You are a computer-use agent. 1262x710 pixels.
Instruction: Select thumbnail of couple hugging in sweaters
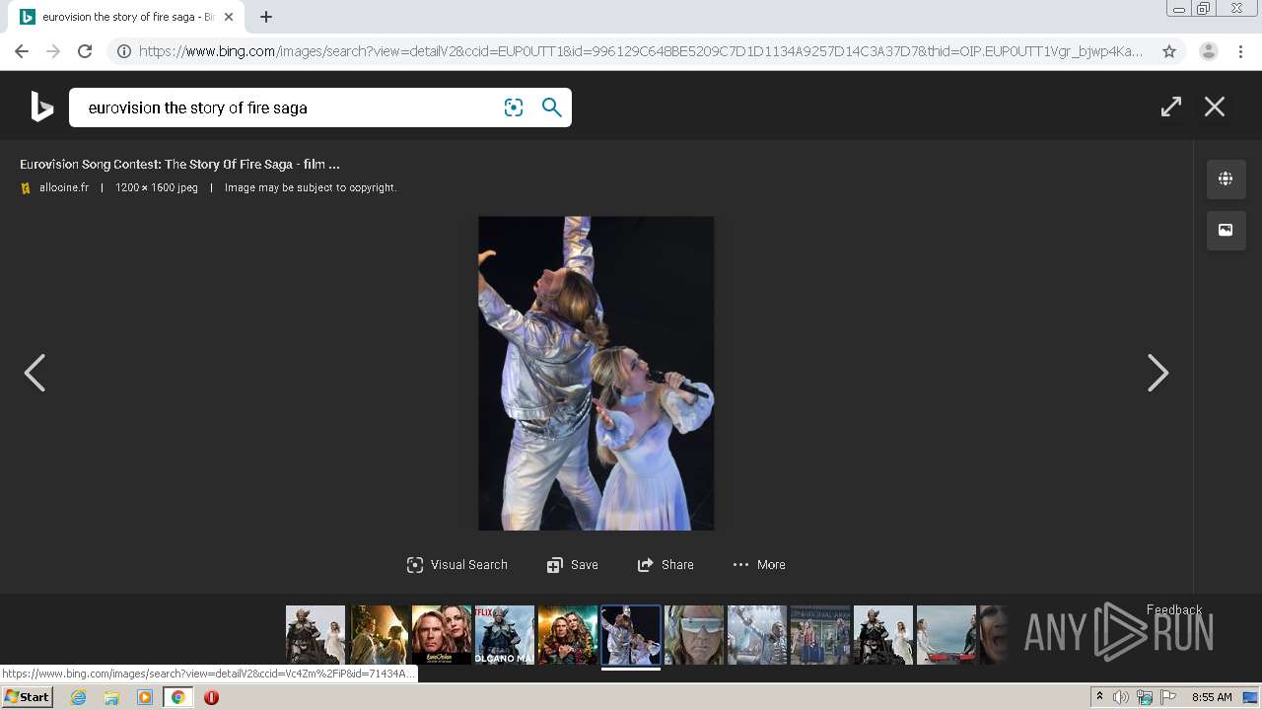coord(568,635)
